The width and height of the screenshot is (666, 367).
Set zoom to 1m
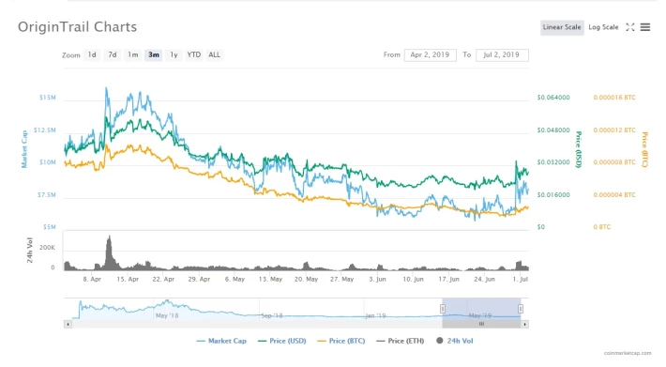[133, 54]
